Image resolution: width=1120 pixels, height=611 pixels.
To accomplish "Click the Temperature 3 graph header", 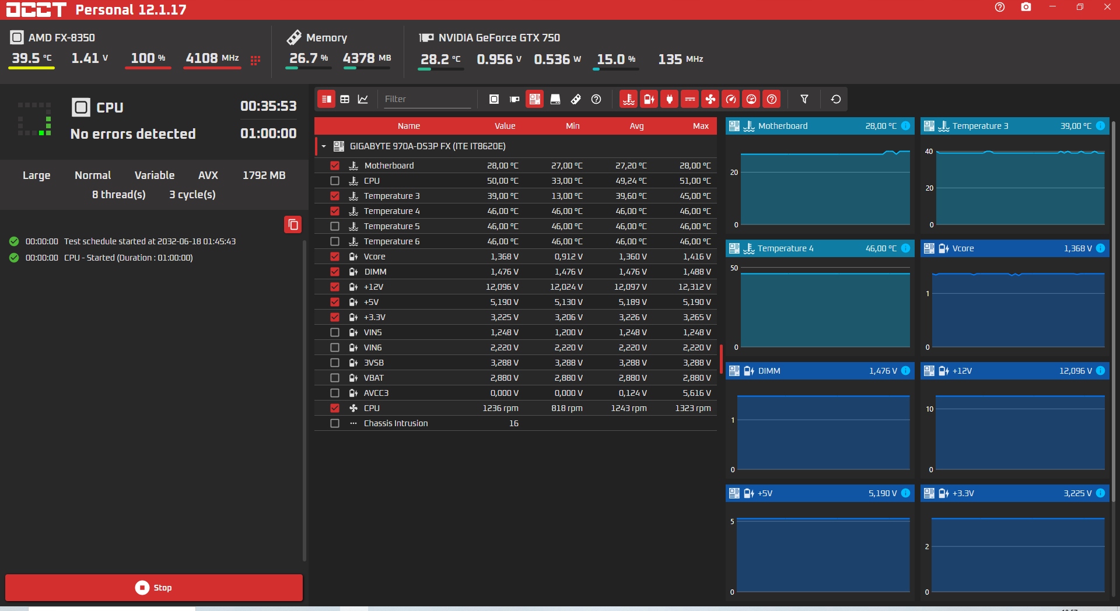I will pos(1014,126).
